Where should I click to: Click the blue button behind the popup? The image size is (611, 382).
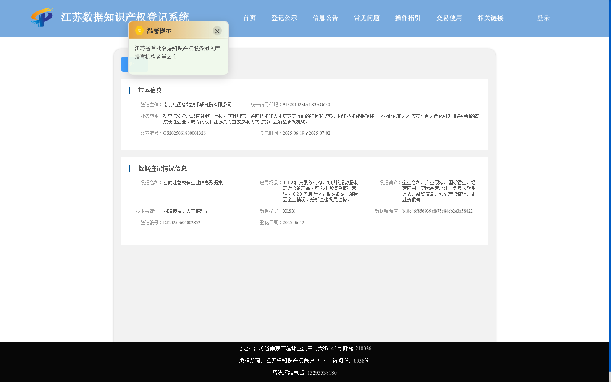[125, 64]
